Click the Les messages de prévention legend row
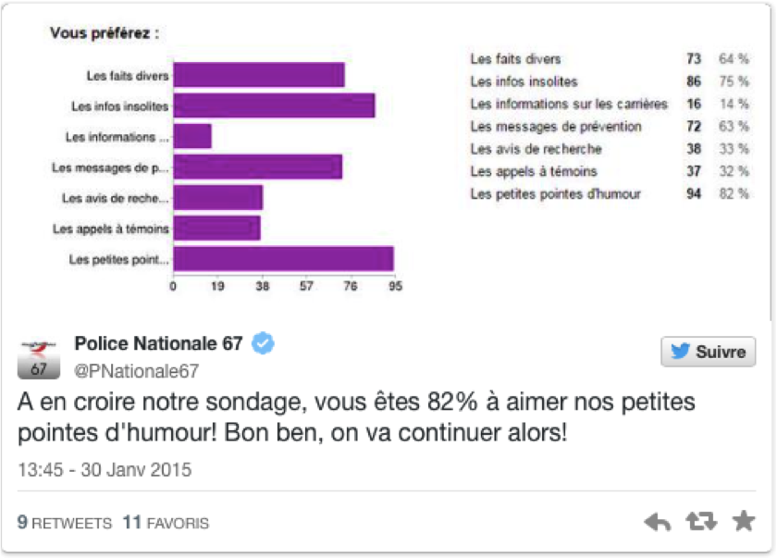The width and height of the screenshot is (777, 558). click(610, 127)
